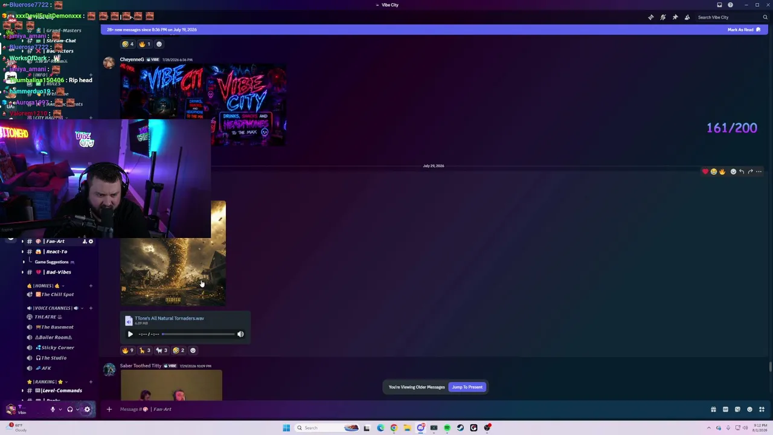Seek in the Tornaders audio progress bar
The image size is (773, 435).
coord(198,334)
